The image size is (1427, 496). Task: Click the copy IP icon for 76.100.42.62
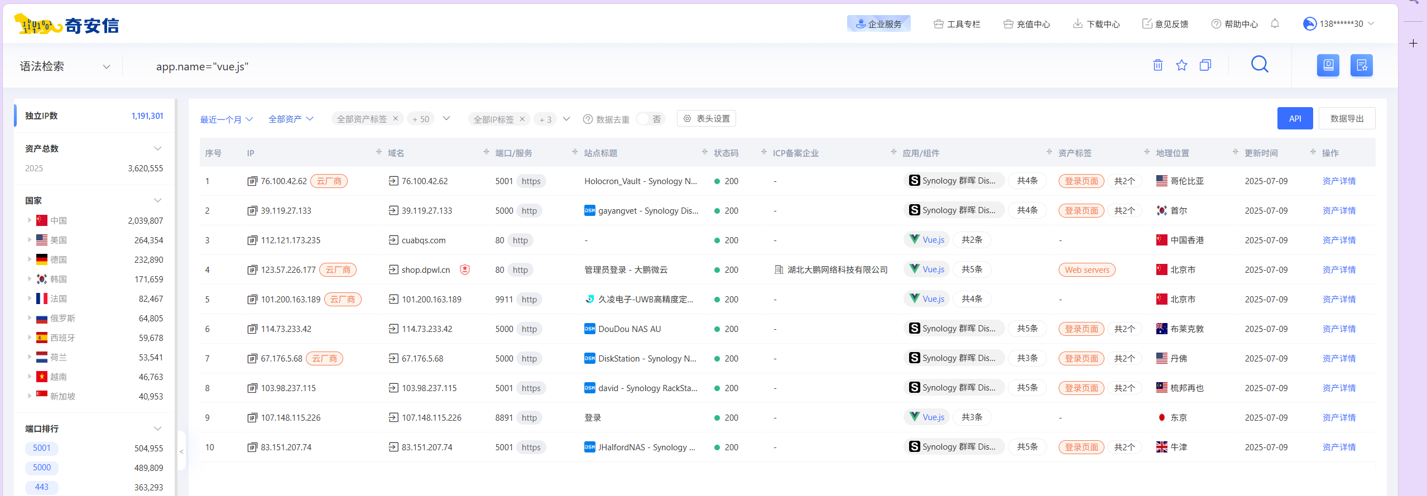[x=252, y=181]
